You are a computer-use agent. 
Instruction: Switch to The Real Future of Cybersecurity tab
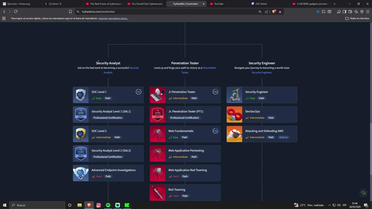click(x=104, y=4)
